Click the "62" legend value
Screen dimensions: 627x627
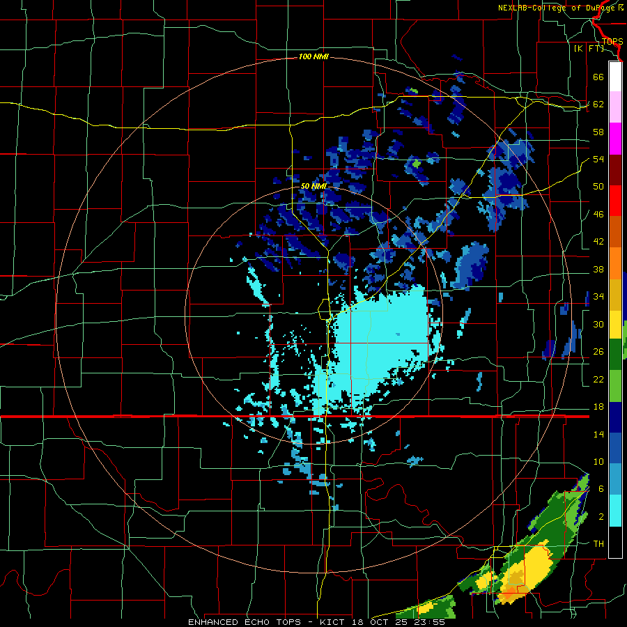pyautogui.click(x=598, y=104)
